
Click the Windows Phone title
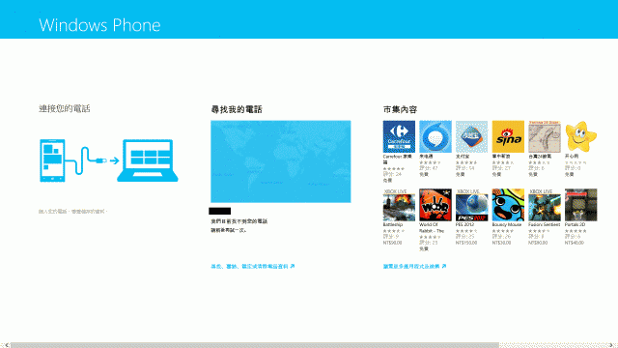coord(99,25)
